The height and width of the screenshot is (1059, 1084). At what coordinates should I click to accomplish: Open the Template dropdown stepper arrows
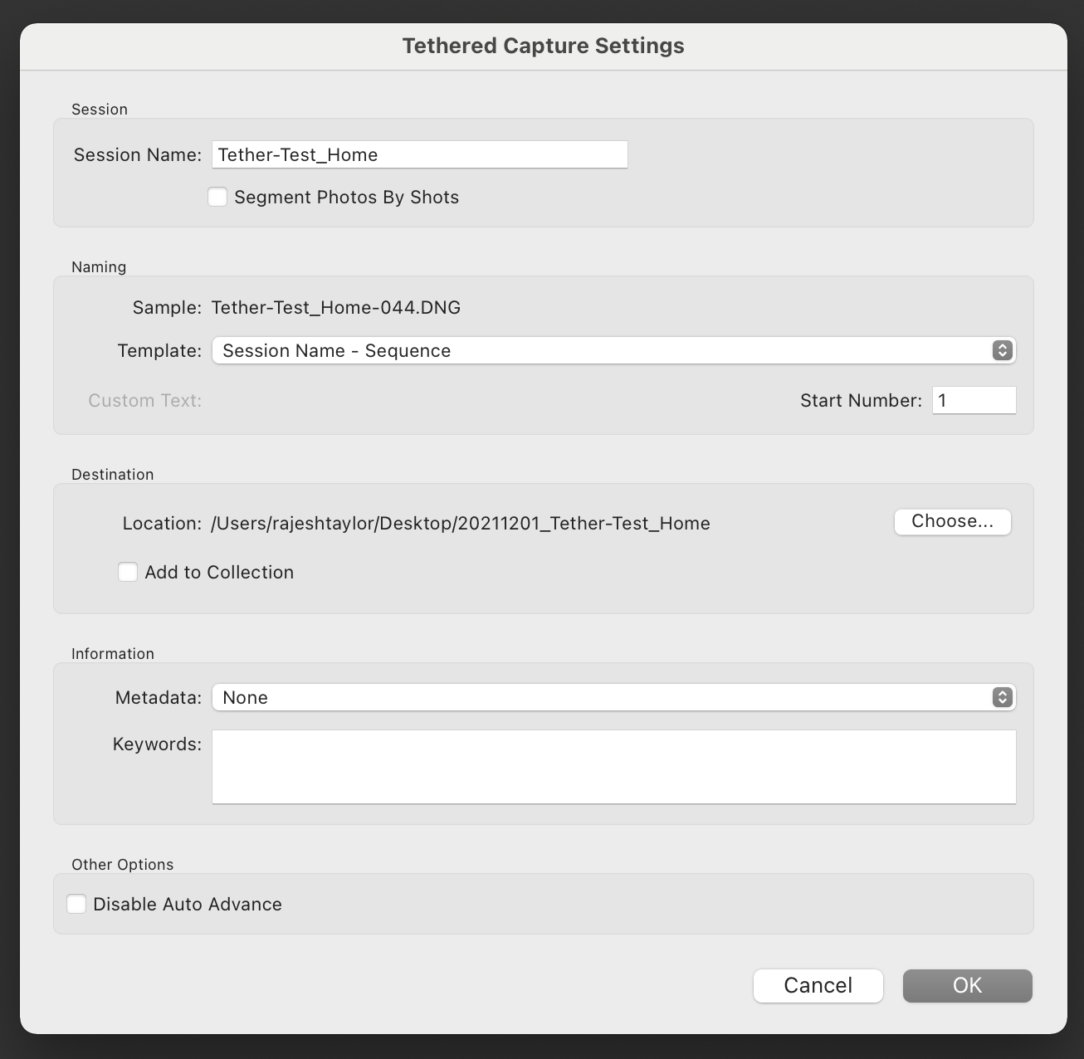(1003, 350)
